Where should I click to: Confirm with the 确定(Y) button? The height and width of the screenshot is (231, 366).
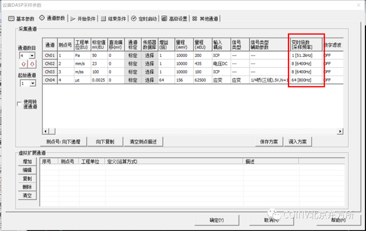click(217, 220)
